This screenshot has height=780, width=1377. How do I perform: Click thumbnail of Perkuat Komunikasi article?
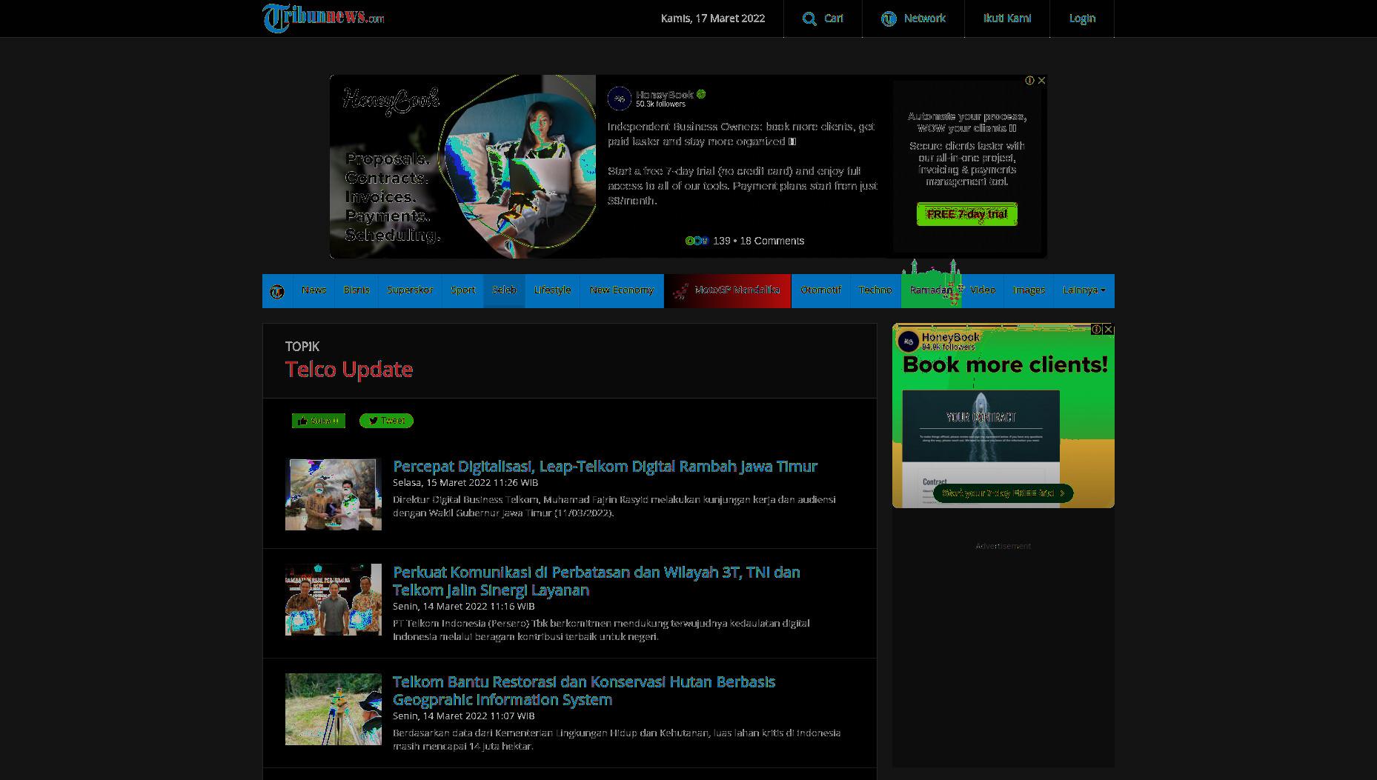coord(334,599)
